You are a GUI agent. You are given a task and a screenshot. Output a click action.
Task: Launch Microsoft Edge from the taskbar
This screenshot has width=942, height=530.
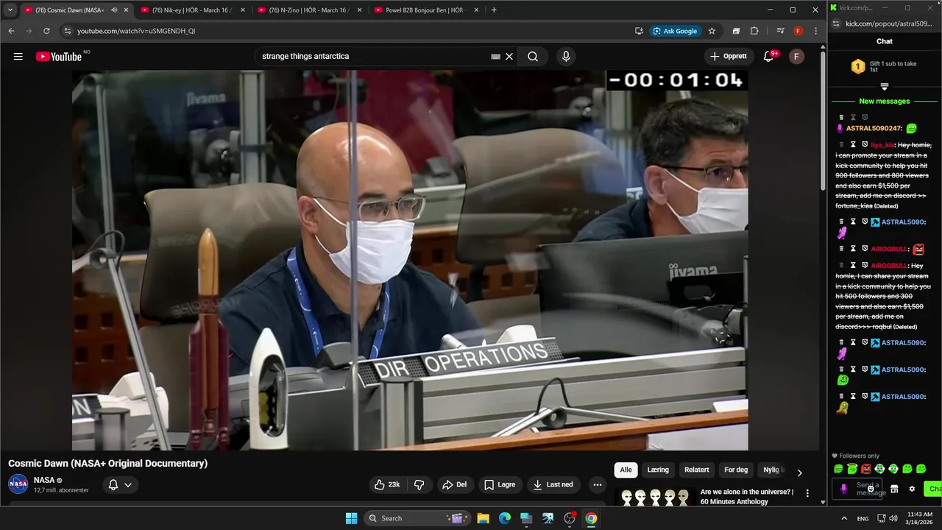[505, 518]
